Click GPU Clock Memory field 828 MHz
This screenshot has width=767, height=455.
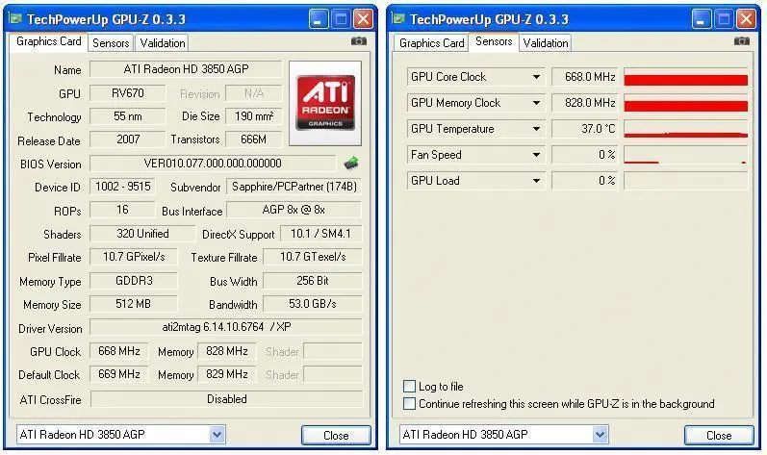[x=226, y=351]
